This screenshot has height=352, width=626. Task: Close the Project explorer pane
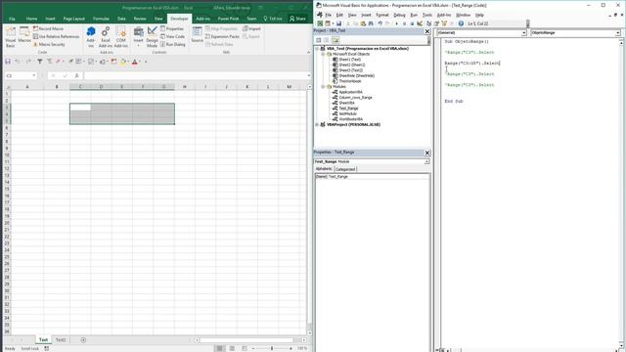point(427,30)
